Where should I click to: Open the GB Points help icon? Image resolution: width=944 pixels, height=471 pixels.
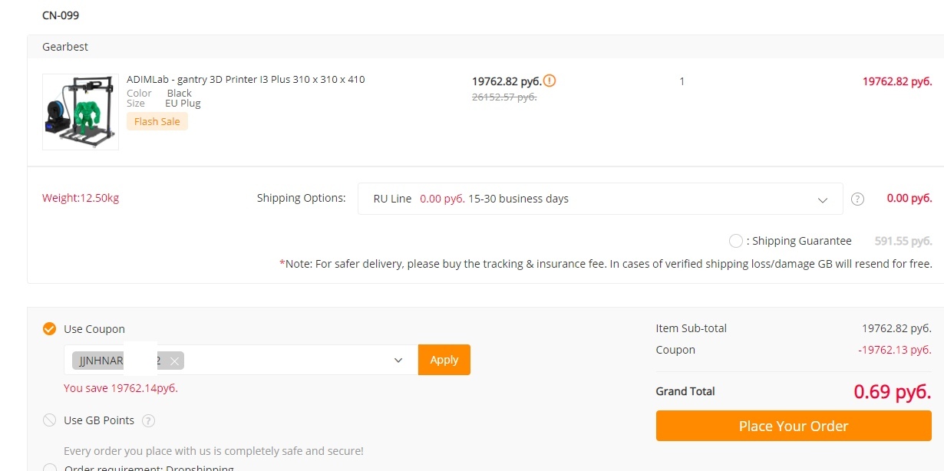coord(149,420)
